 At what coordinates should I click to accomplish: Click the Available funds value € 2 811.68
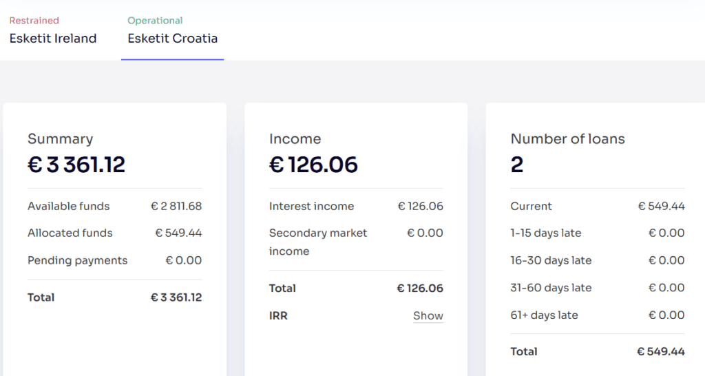click(x=176, y=206)
